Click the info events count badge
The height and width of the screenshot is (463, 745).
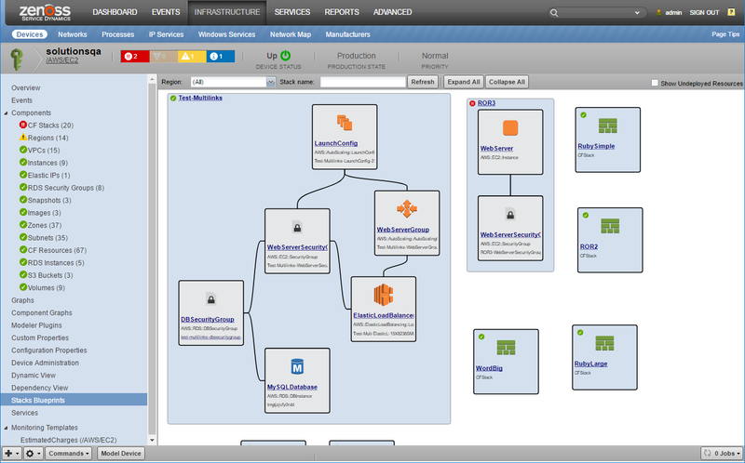point(221,57)
